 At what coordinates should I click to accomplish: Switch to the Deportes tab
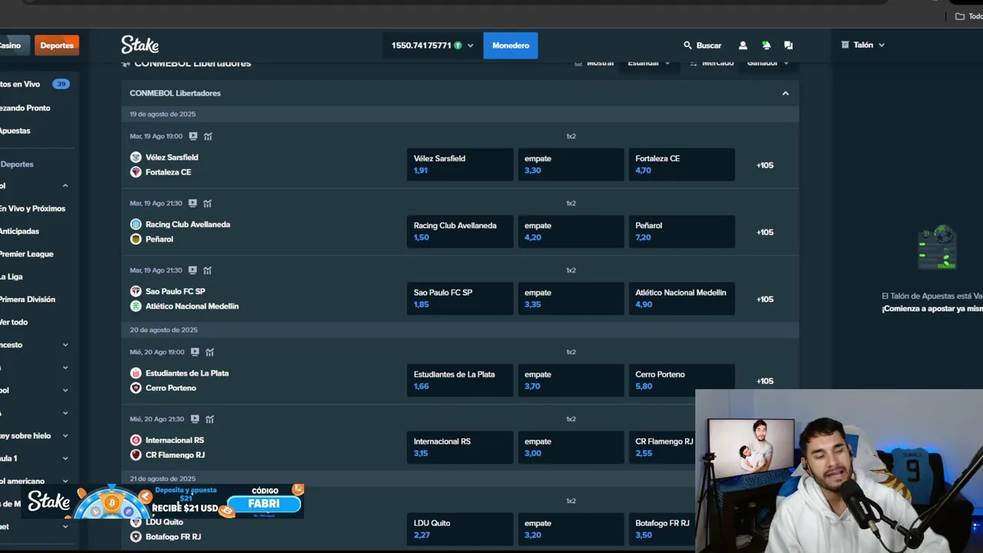[57, 45]
